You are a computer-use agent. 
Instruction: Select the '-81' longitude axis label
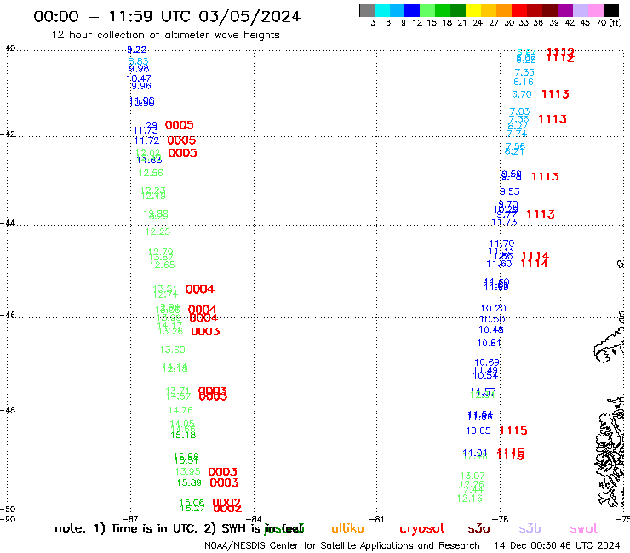pyautogui.click(x=377, y=519)
